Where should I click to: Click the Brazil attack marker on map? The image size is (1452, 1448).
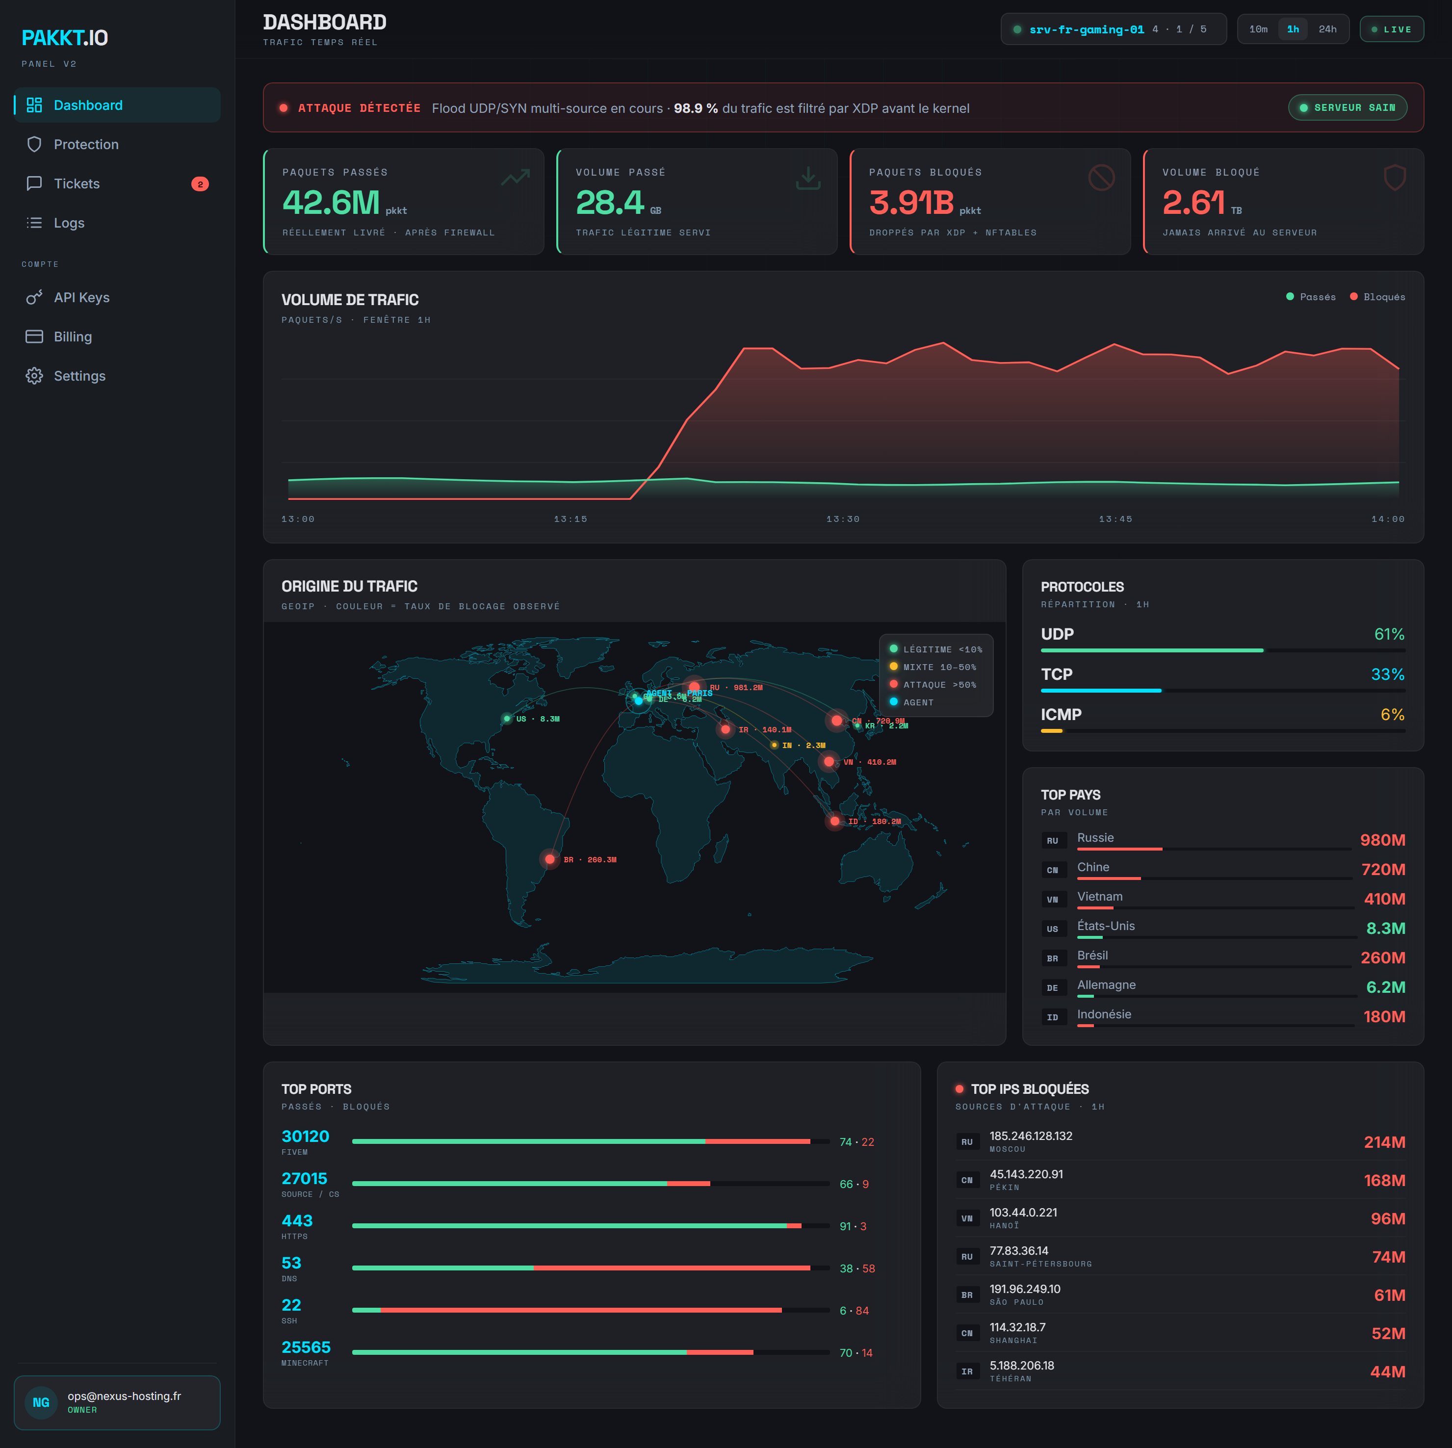pos(550,859)
